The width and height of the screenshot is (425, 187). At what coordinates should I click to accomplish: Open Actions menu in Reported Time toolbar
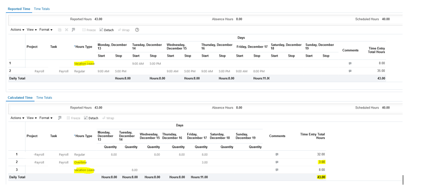tap(17, 30)
